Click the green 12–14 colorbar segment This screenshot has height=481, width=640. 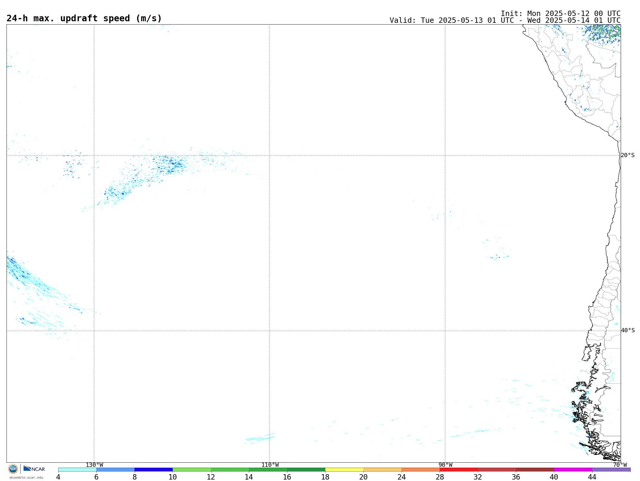click(230, 470)
